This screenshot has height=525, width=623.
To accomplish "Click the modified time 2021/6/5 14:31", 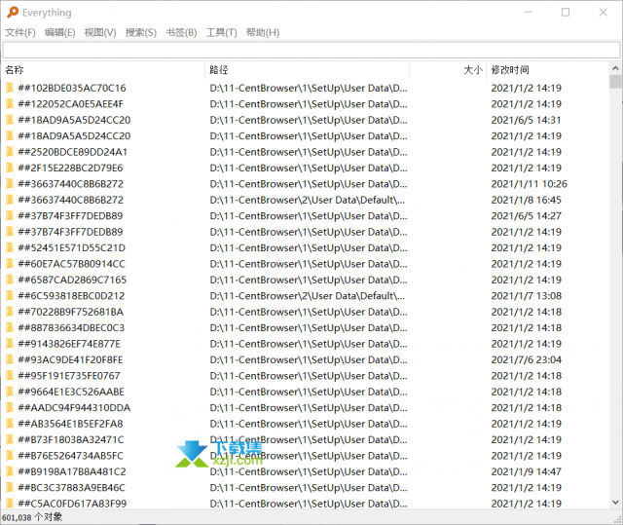I will pyautogui.click(x=526, y=120).
